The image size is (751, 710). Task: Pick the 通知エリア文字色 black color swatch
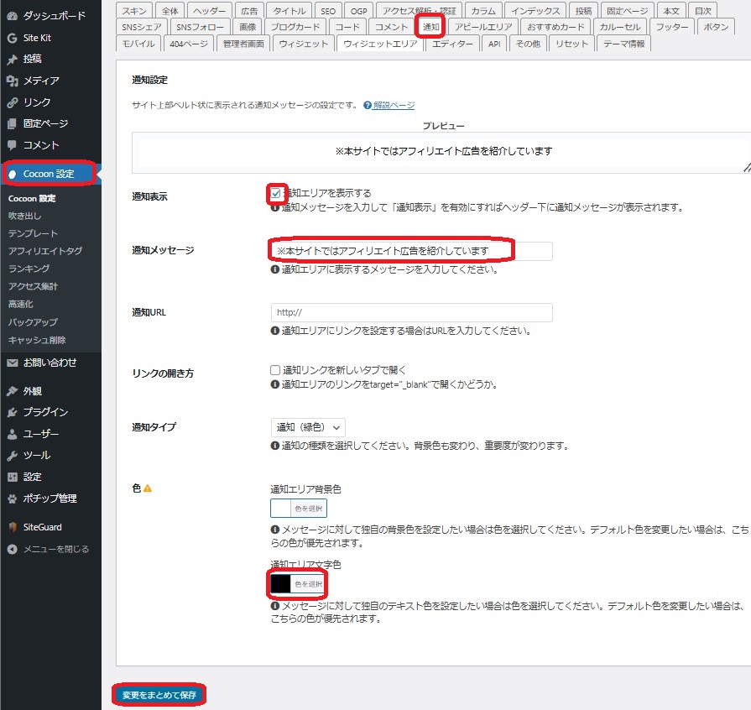coord(280,583)
